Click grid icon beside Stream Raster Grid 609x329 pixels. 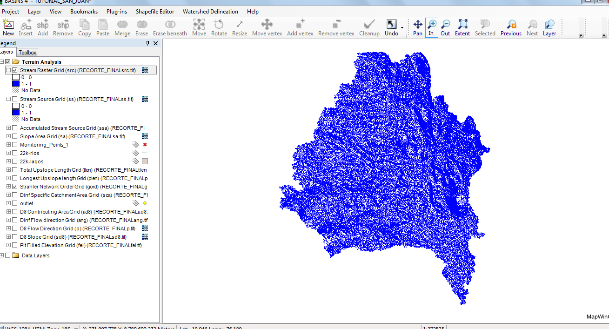pyautogui.click(x=145, y=70)
